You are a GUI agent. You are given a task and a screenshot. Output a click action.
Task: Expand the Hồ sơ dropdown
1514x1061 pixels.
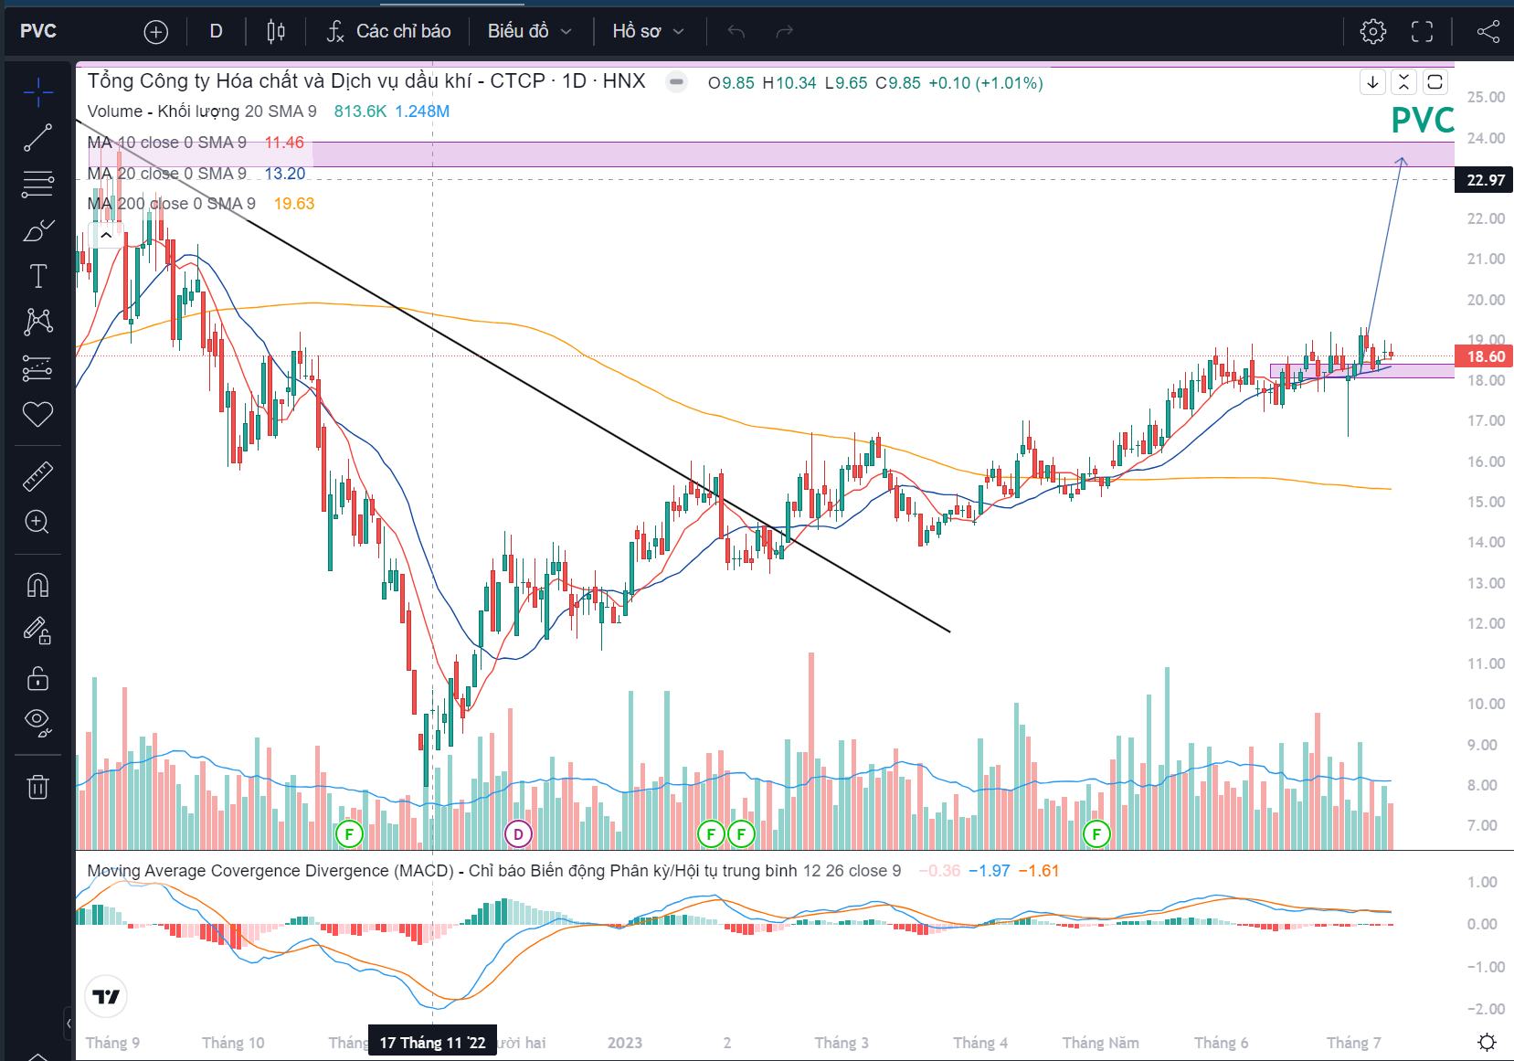pyautogui.click(x=648, y=32)
